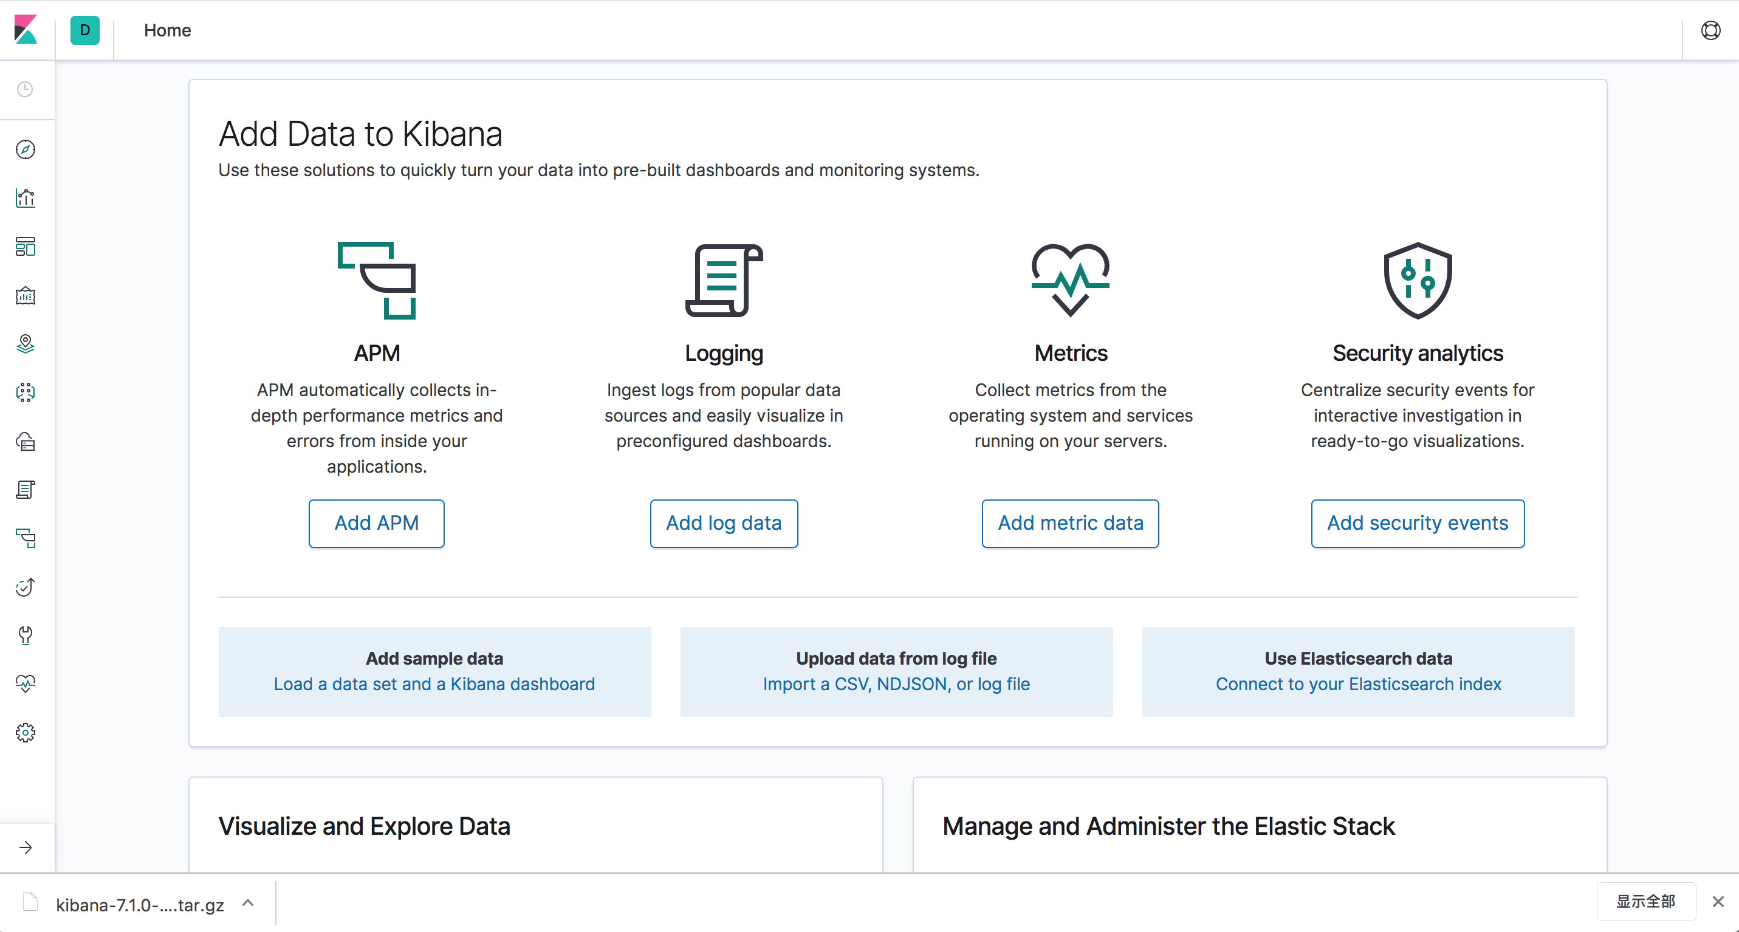Image resolution: width=1739 pixels, height=932 pixels.
Task: Open the Dashboard sidebar icon
Action: coord(26,246)
